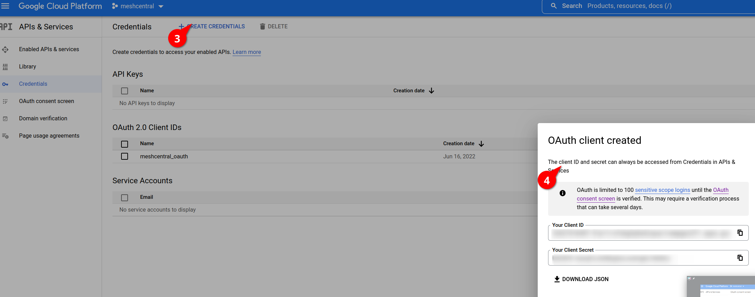
Task: Click the Your Client ID field
Action: click(x=648, y=233)
